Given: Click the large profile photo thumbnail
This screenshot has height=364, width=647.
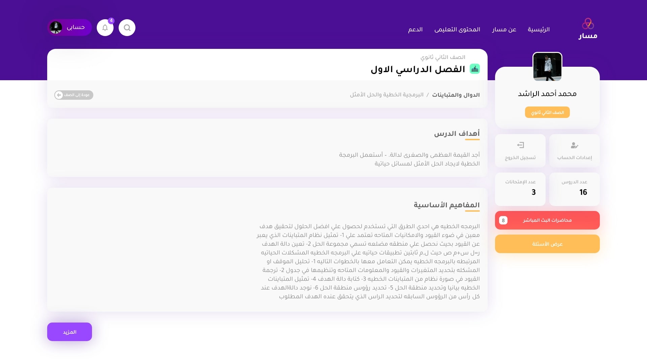Looking at the screenshot, I should (547, 67).
